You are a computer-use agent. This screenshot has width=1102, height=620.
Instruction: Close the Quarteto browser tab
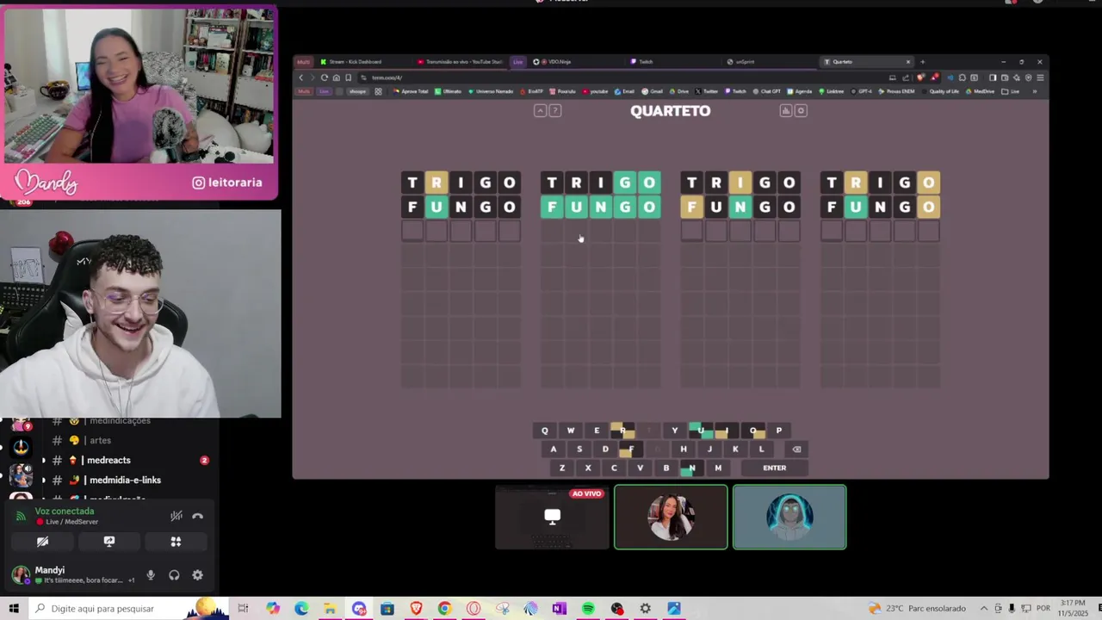pos(907,62)
